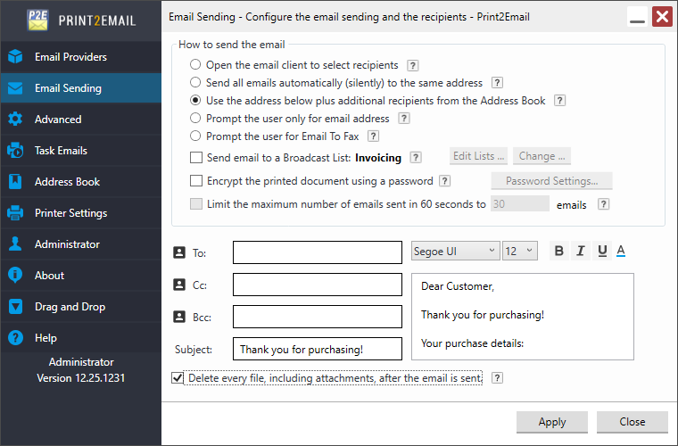
Task: Select 'Prompt the user for Email To Fax'
Action: 195,136
